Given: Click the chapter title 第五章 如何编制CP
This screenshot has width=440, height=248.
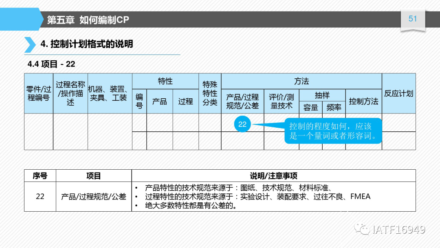Looking at the screenshot, I should coord(88,20).
